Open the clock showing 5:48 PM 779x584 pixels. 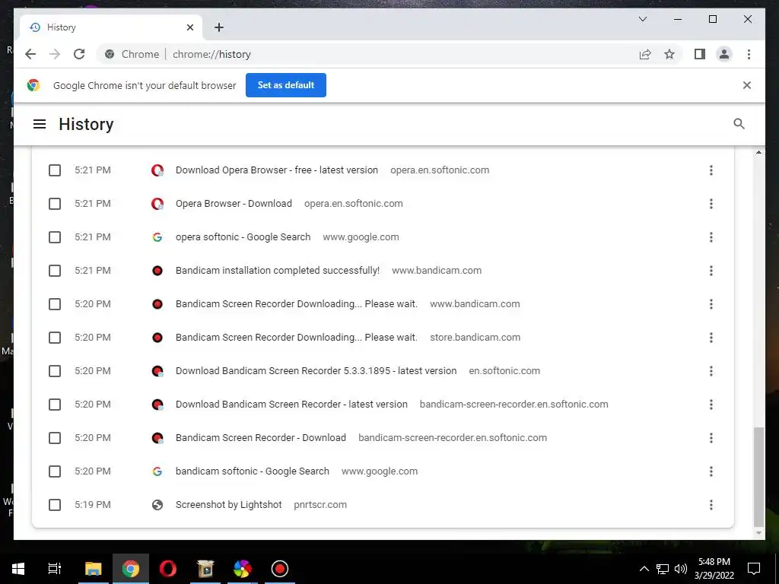click(x=714, y=569)
